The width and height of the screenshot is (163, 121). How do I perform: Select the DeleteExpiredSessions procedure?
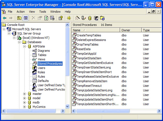[x=91, y=40]
